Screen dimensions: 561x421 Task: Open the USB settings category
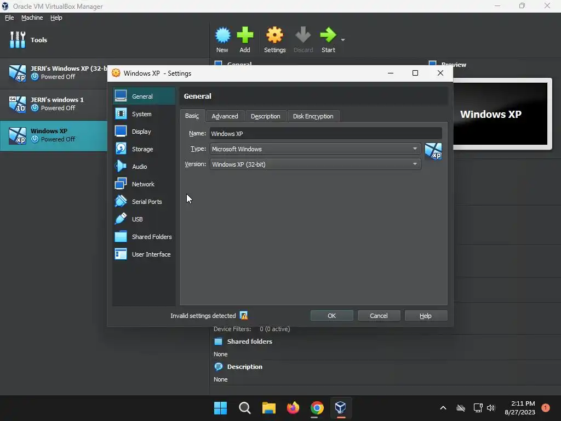pos(144,219)
